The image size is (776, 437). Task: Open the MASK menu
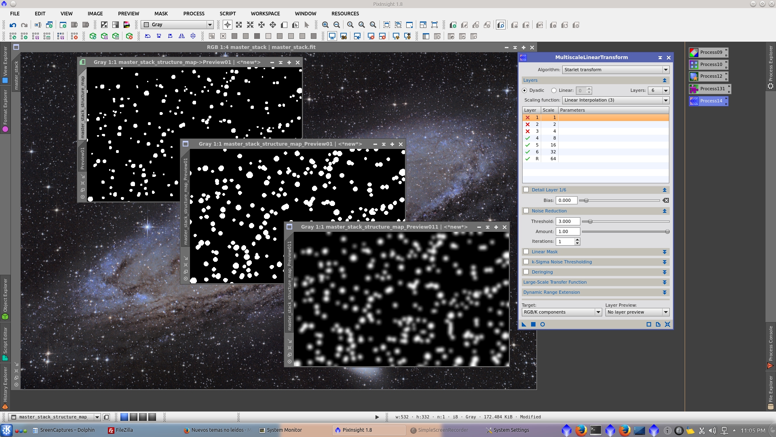[161, 13]
